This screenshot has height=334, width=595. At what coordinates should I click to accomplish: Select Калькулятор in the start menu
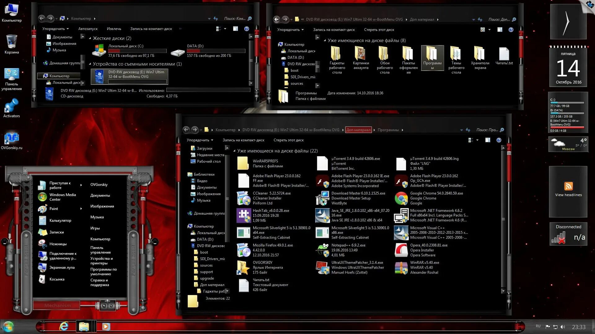[60, 221]
